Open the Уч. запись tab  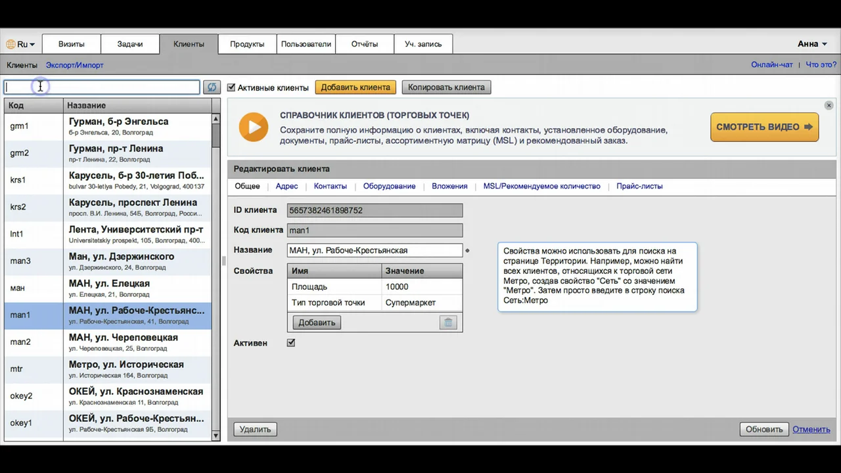point(423,44)
